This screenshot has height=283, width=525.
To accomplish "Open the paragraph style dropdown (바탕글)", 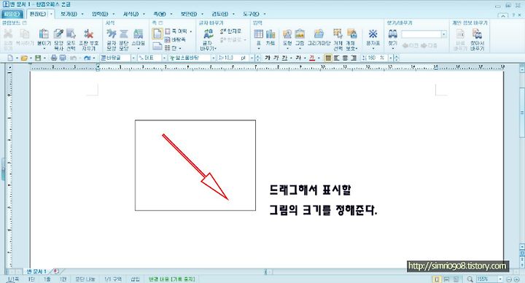I will [133, 58].
